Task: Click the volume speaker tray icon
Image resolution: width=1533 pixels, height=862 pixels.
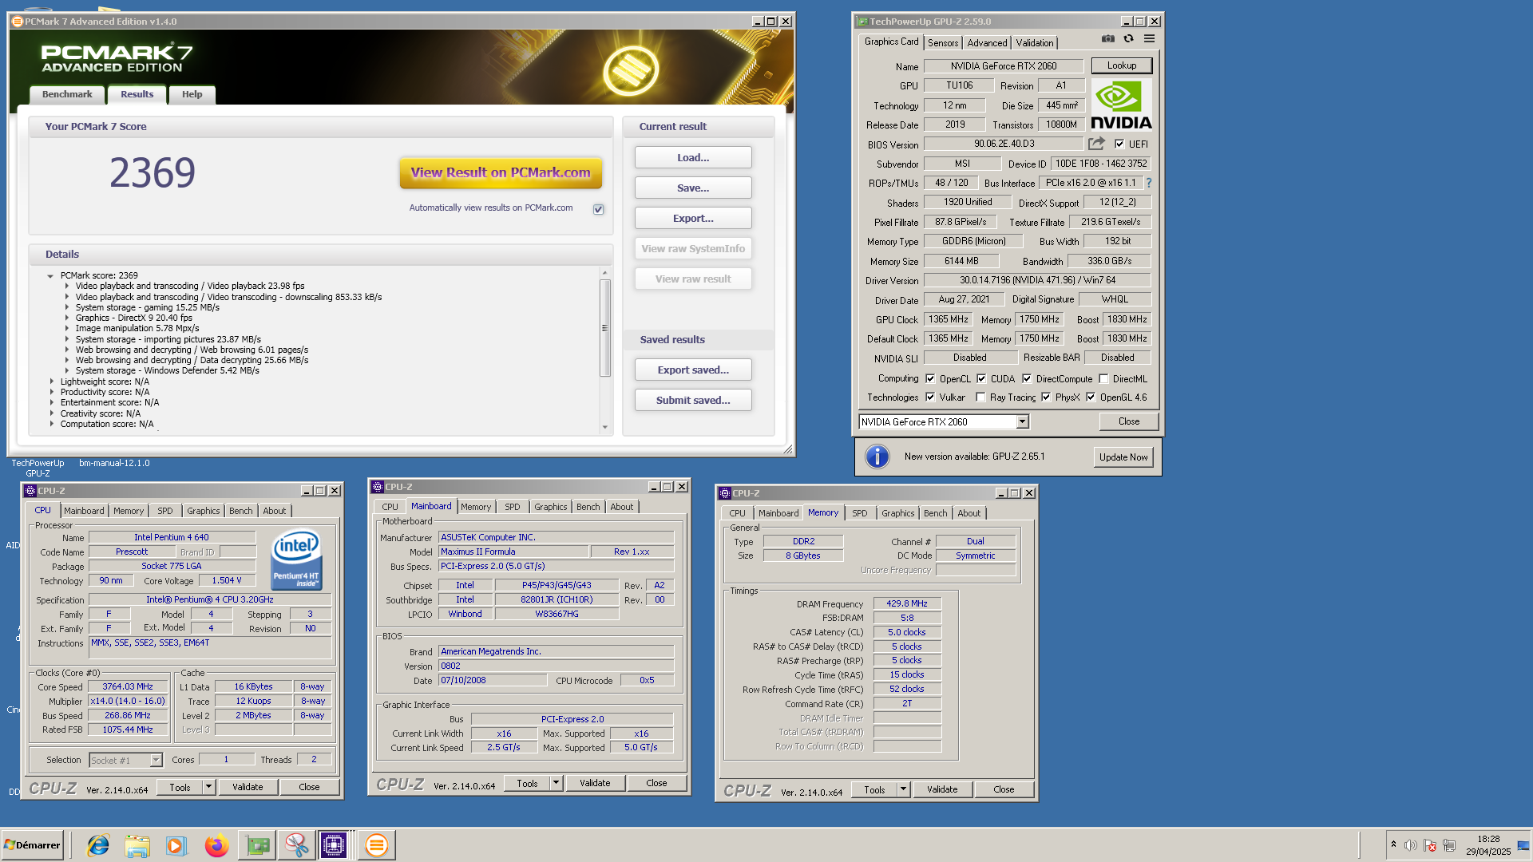Action: coord(1411,845)
